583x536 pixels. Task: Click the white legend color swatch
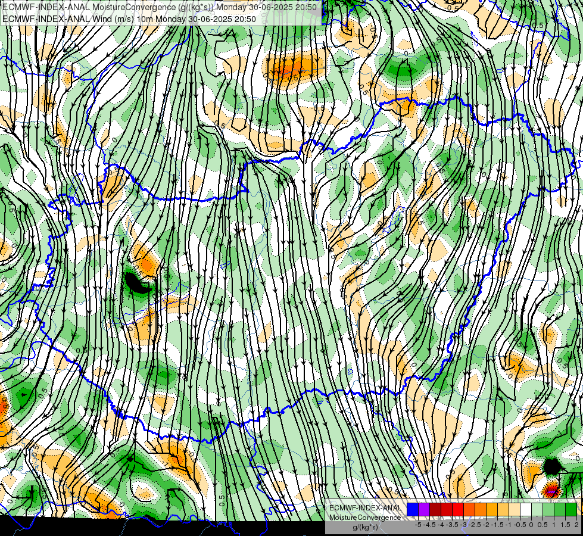tap(526, 509)
